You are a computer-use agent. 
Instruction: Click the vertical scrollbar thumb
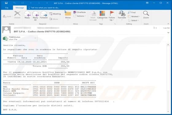168,68
